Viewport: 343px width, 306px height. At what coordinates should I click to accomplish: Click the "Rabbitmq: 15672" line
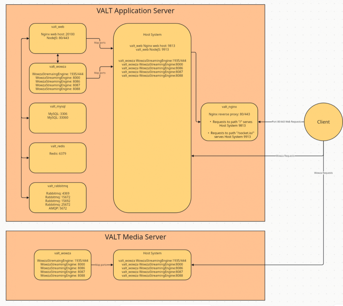click(58, 197)
